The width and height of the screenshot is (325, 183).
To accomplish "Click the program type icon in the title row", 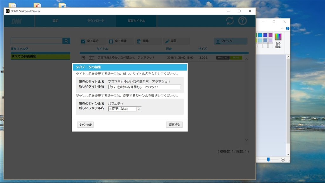I will pos(92,58).
